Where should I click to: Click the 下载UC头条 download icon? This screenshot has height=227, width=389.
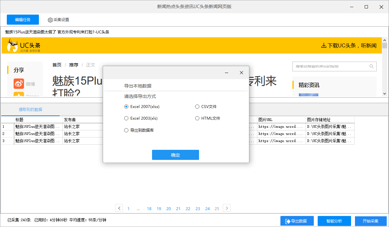point(323,45)
